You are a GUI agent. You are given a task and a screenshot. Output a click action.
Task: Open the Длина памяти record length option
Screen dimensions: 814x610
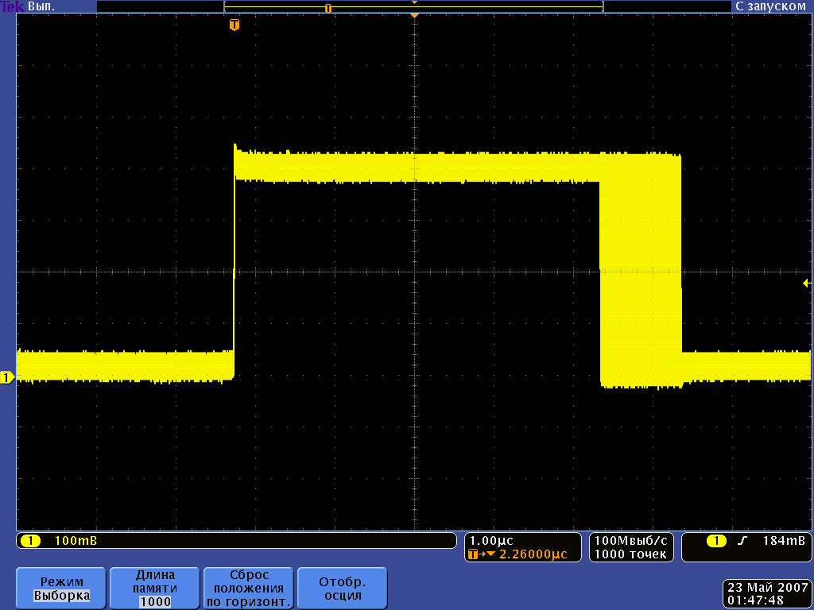(x=155, y=587)
